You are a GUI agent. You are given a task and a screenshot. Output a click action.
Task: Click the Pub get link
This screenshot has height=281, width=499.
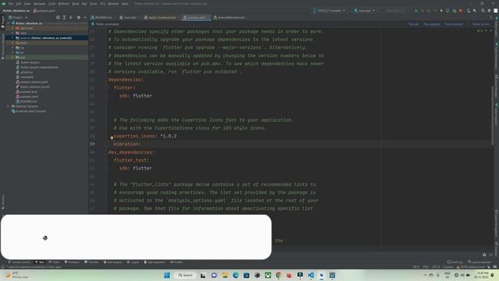tap(413, 24)
